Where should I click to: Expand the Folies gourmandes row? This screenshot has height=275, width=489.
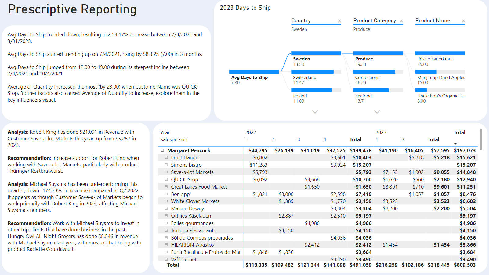click(x=166, y=223)
